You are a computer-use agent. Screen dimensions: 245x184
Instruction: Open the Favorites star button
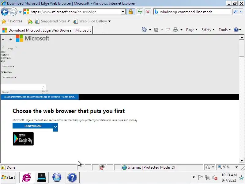point(12,21)
